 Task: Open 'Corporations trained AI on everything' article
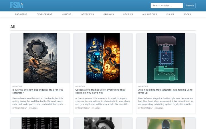pyautogui.click(x=100, y=91)
